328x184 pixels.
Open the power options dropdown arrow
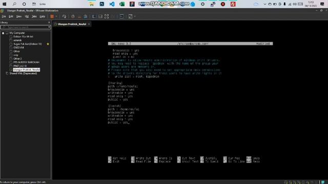(56, 16)
